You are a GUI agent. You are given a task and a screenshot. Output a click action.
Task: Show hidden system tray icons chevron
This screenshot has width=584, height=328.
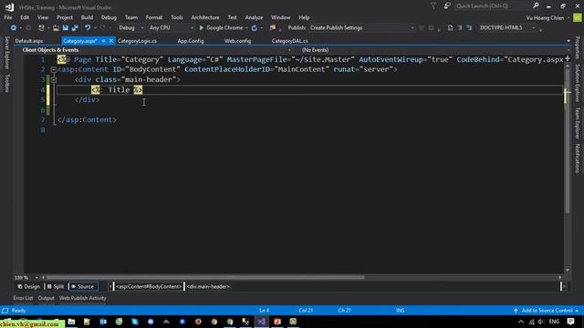521,322
